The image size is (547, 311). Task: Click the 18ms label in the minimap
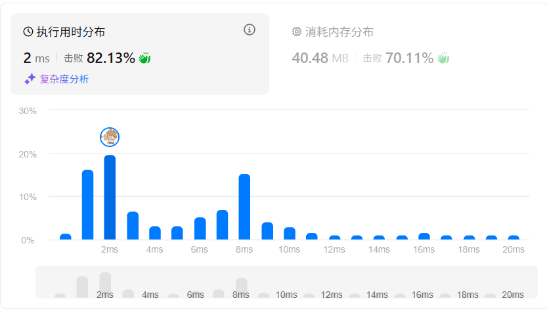click(468, 295)
